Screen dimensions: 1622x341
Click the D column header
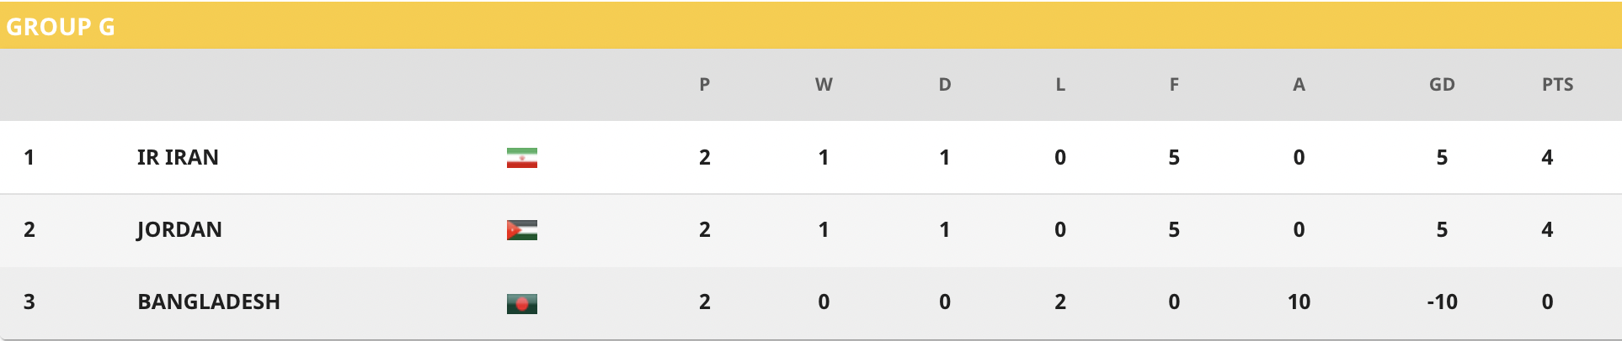pos(945,84)
